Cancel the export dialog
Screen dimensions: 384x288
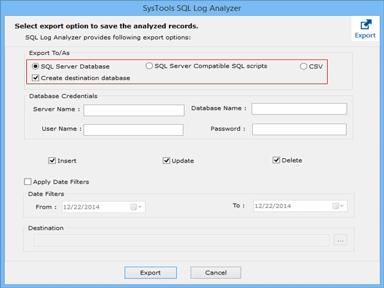(216, 273)
